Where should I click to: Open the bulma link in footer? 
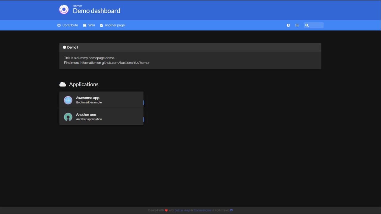[x=179, y=210]
